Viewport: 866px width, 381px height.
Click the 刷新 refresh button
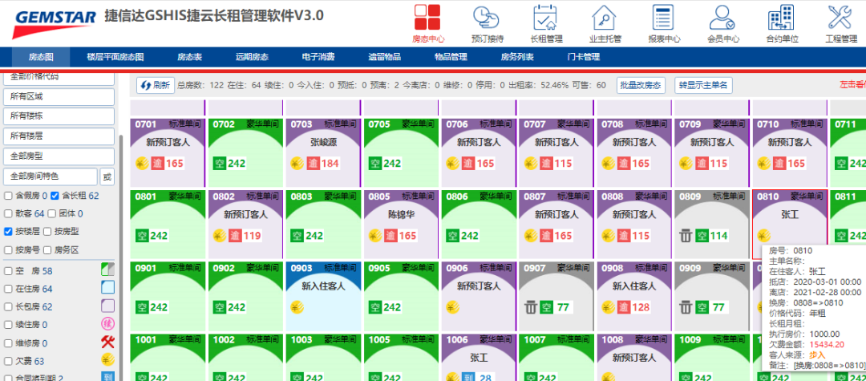coord(155,85)
